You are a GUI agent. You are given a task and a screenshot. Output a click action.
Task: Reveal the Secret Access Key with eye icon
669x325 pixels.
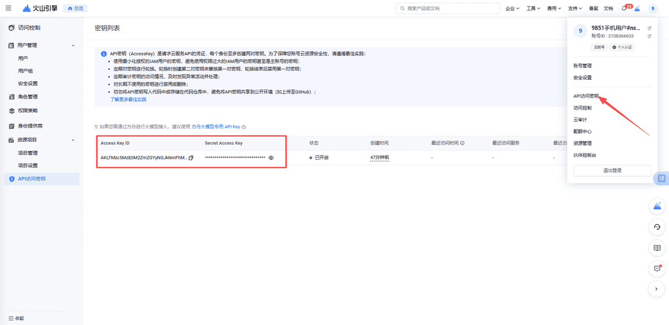(x=270, y=158)
